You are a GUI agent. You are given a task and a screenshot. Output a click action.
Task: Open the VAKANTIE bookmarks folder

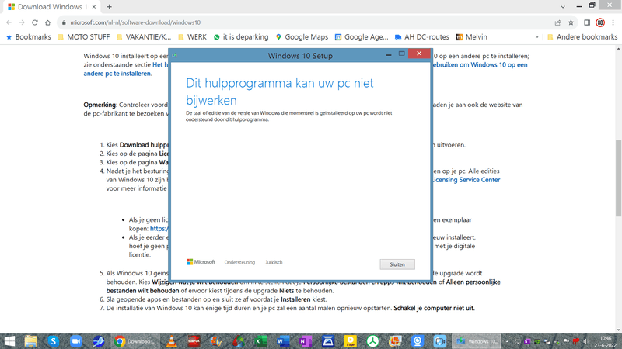coord(144,36)
